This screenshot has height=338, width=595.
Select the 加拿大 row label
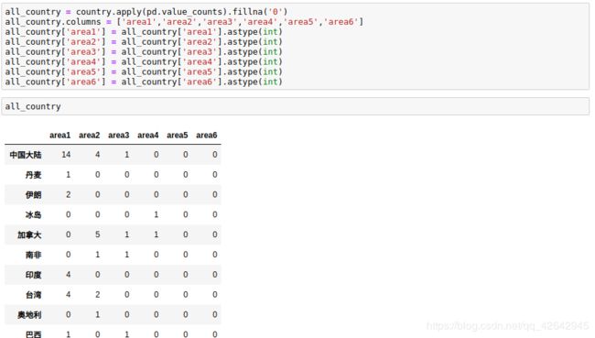point(29,235)
